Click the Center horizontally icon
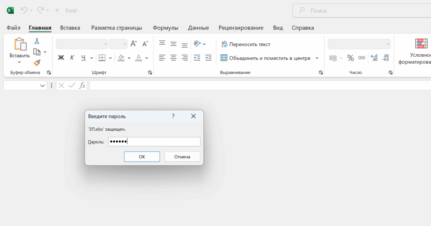 tap(173, 58)
